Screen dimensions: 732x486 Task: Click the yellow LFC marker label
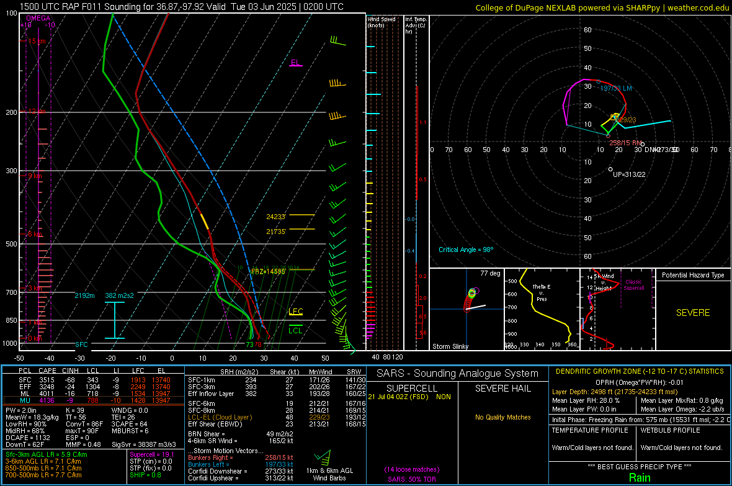point(295,312)
